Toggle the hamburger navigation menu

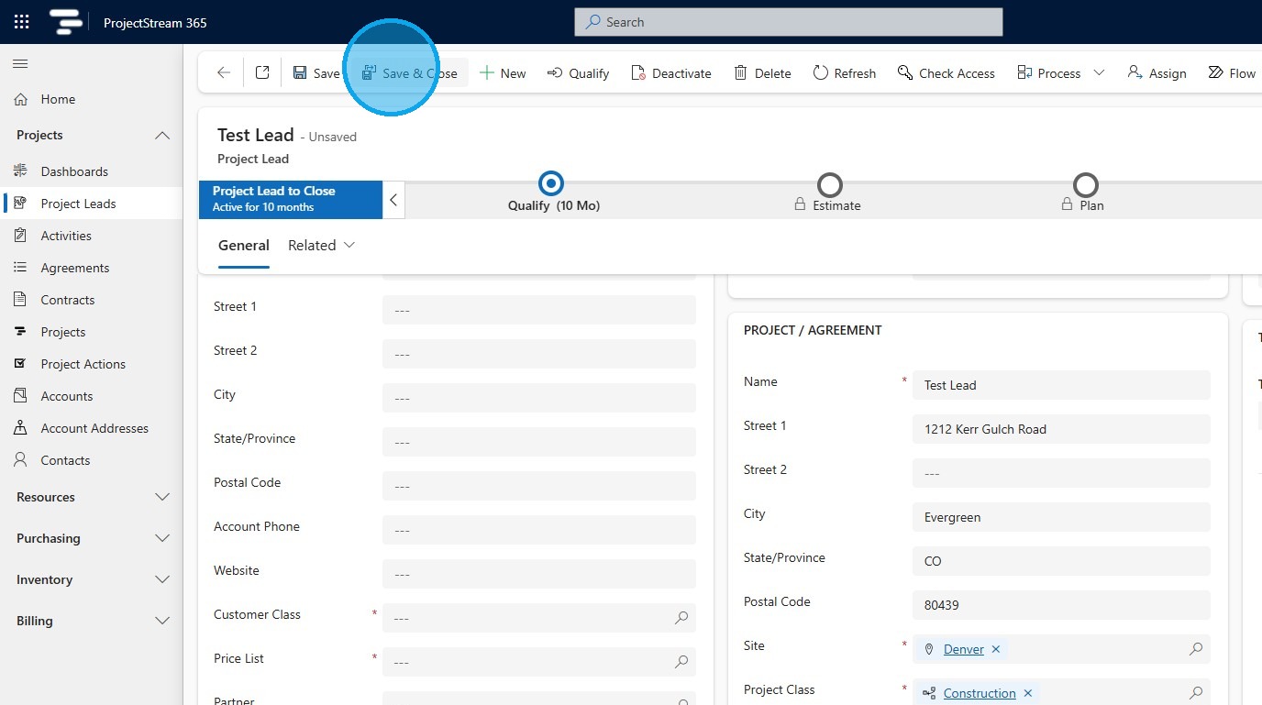pyautogui.click(x=20, y=63)
